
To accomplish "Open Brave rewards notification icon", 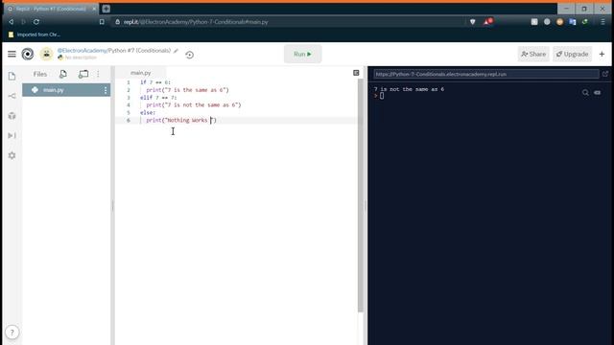I will pyautogui.click(x=487, y=21).
